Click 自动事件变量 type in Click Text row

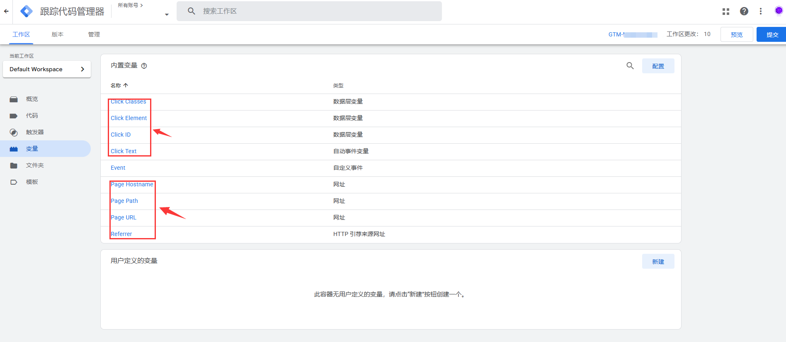coord(351,151)
